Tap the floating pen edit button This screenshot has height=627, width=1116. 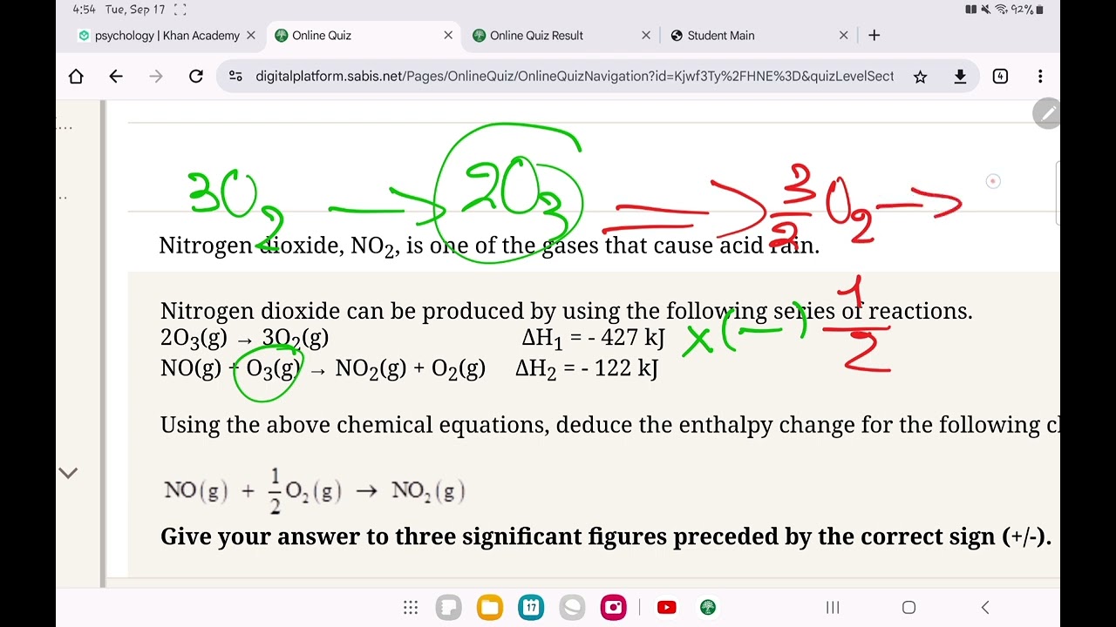pos(1046,114)
